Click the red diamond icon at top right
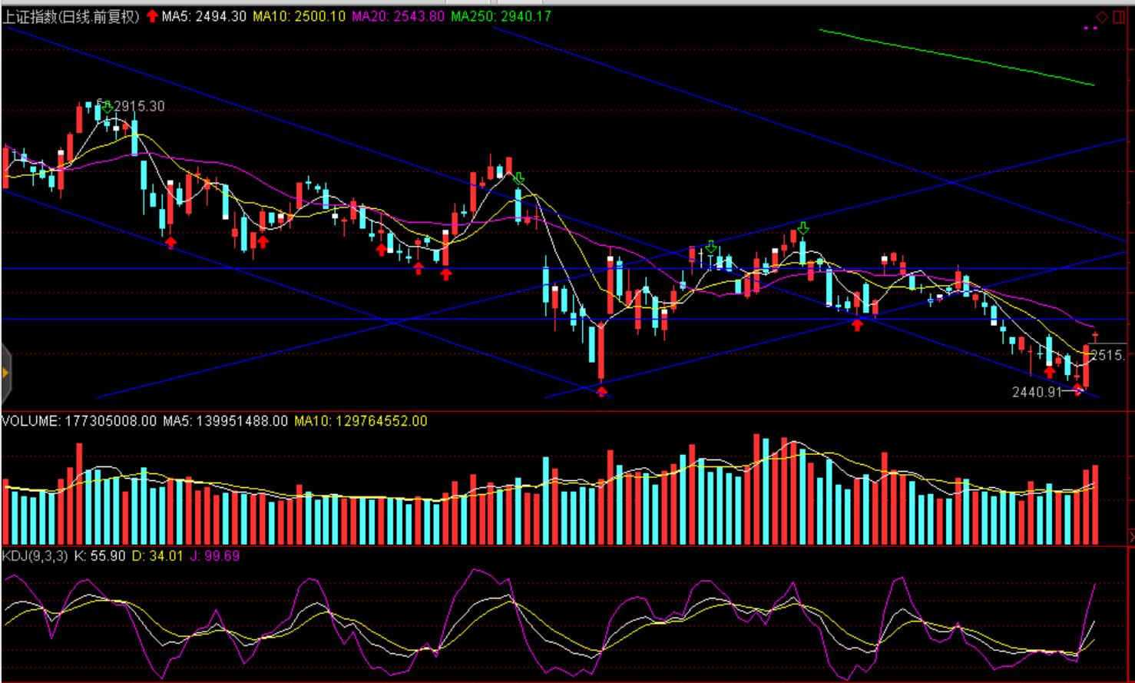The width and height of the screenshot is (1135, 683). pyautogui.click(x=1101, y=17)
